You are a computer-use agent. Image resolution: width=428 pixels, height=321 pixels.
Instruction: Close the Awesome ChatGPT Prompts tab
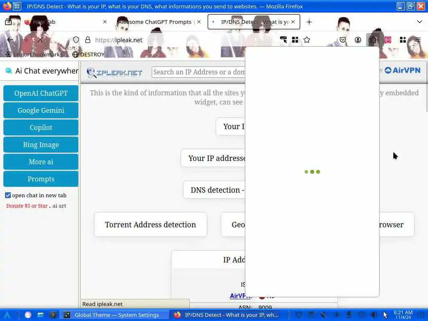click(199, 22)
